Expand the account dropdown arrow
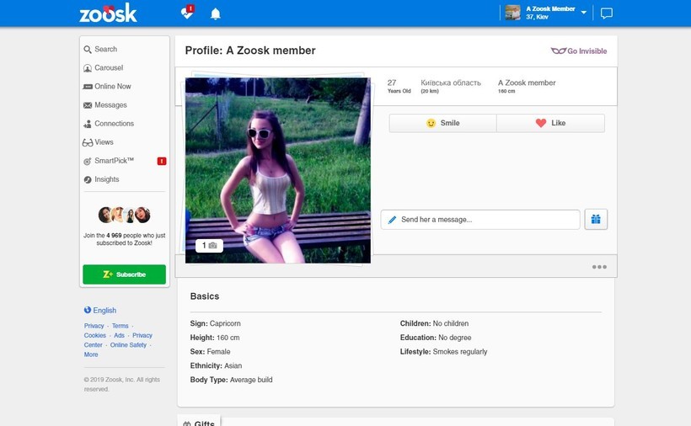691x426 pixels. (583, 13)
